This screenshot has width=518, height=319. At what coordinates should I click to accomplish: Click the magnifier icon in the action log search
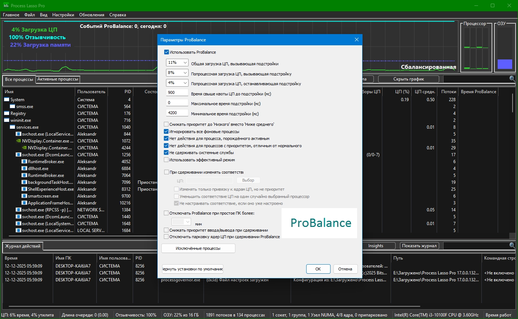[512, 245]
